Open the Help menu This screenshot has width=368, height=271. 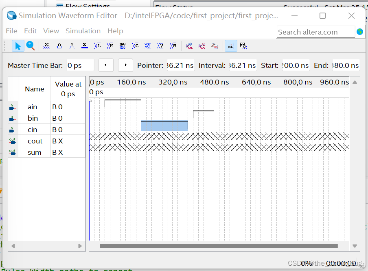click(x=115, y=31)
